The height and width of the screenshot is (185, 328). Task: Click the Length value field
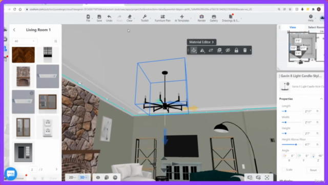(309, 111)
